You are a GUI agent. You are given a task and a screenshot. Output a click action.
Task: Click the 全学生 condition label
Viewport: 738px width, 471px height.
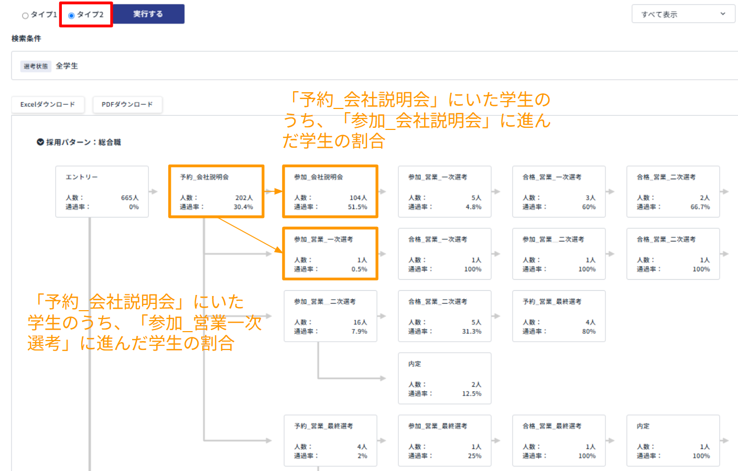tap(66, 65)
